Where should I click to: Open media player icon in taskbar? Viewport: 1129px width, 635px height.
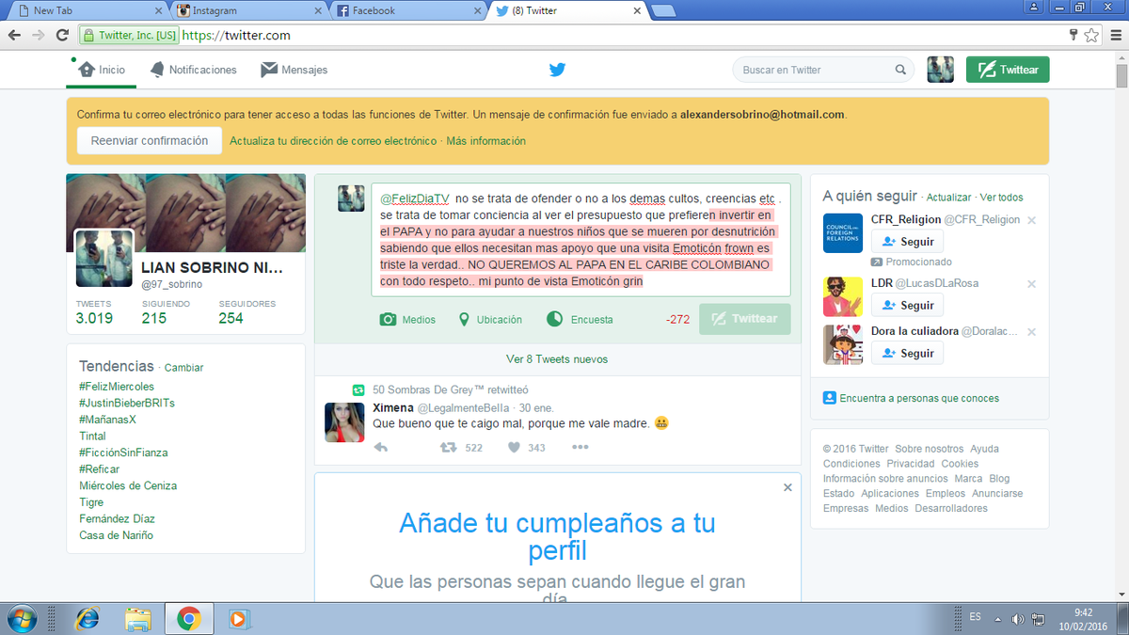point(238,618)
